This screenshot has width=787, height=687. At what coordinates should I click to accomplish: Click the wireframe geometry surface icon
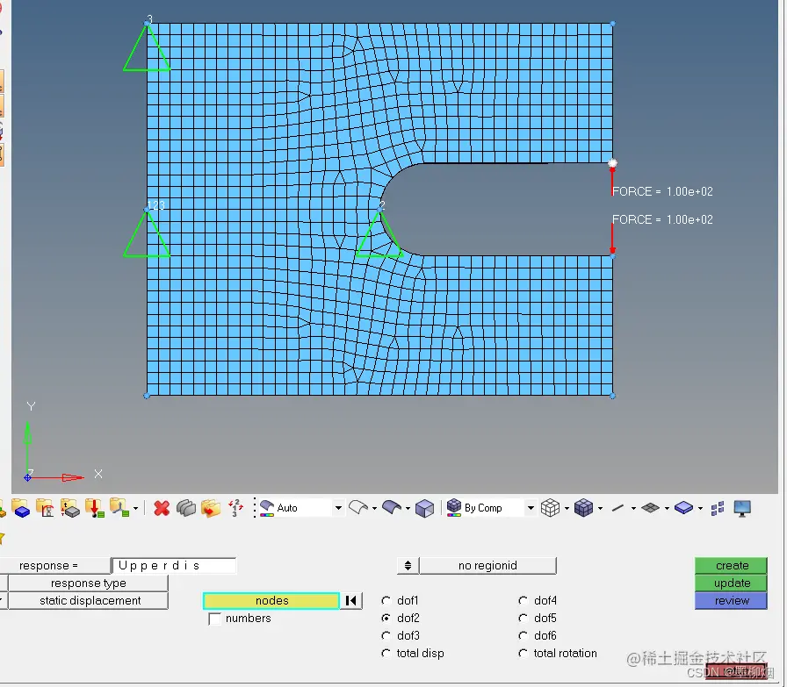point(357,507)
